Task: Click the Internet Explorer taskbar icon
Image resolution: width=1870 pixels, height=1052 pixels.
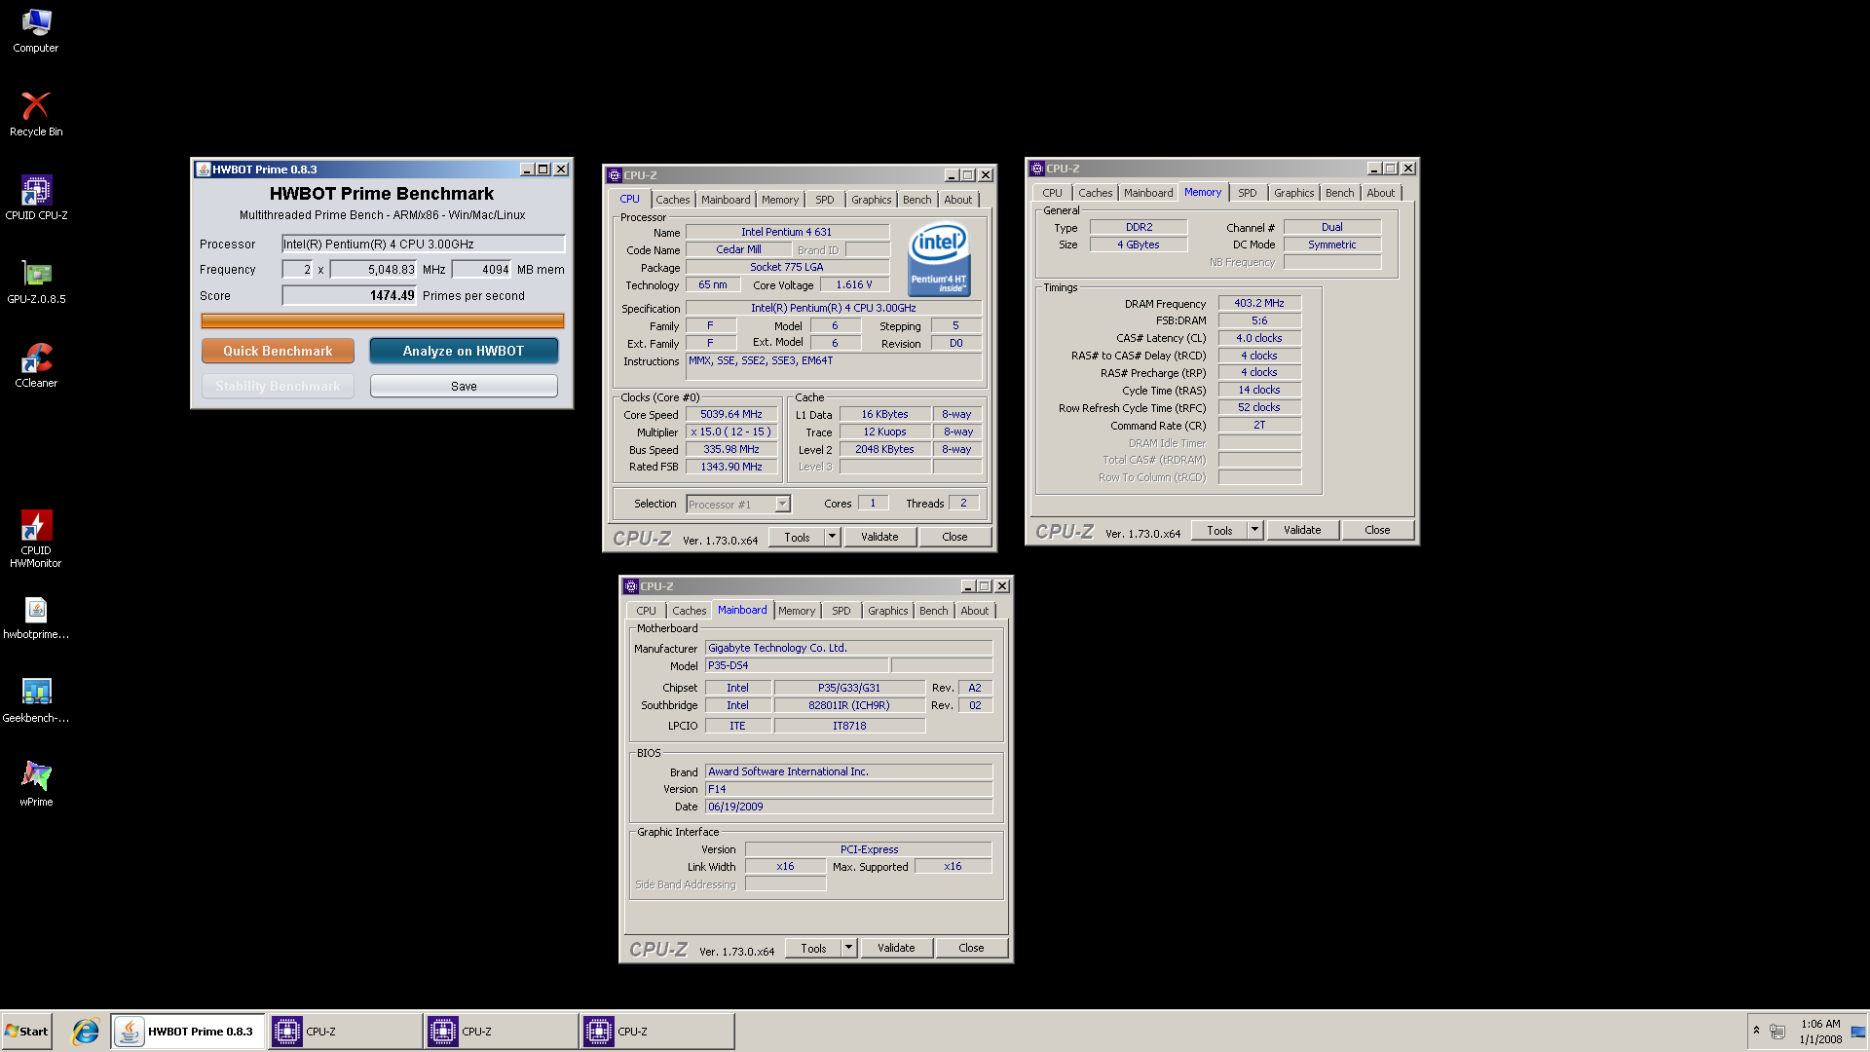Action: point(86,1032)
